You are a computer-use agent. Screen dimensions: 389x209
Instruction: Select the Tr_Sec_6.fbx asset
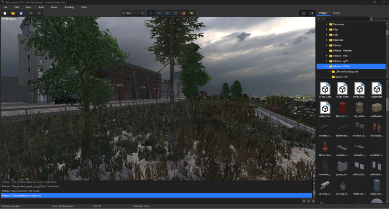[x=342, y=90]
